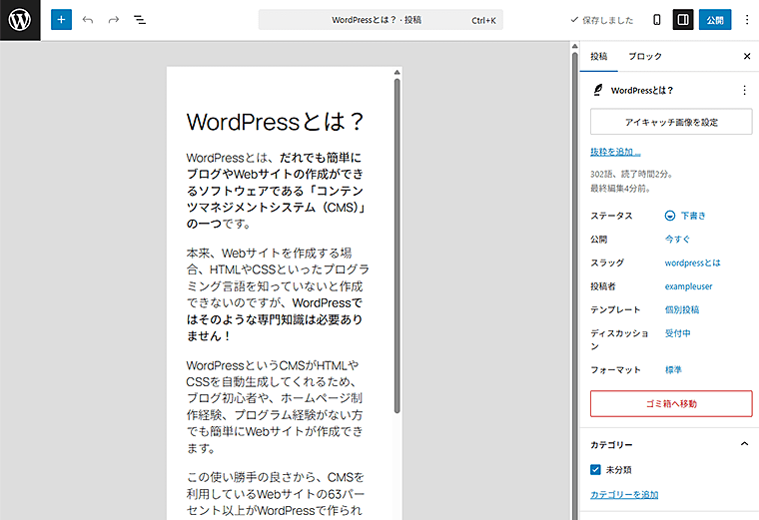
Task: Click the 抜粋を追加 link
Action: click(x=615, y=152)
